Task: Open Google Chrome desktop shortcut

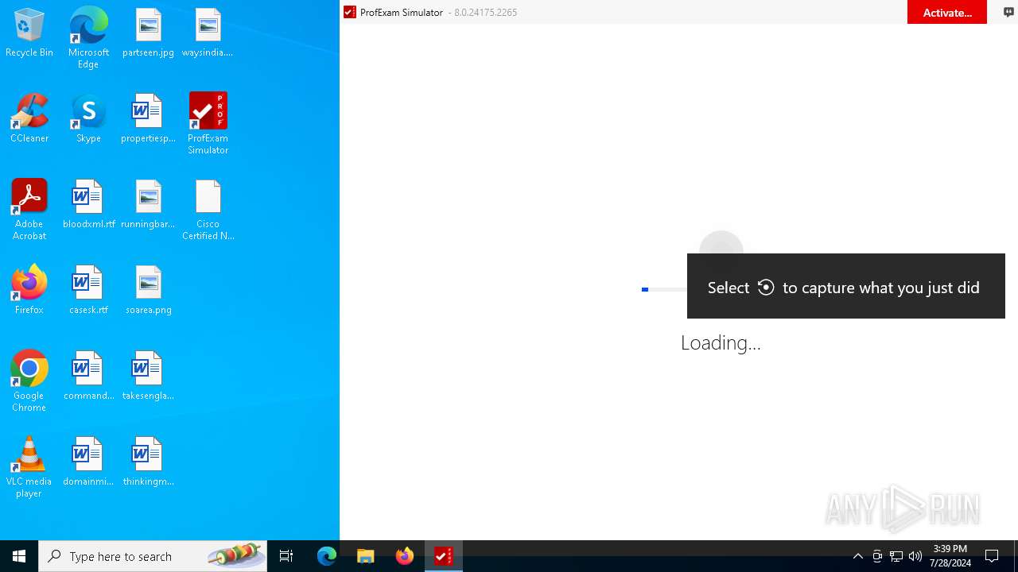Action: tap(29, 381)
